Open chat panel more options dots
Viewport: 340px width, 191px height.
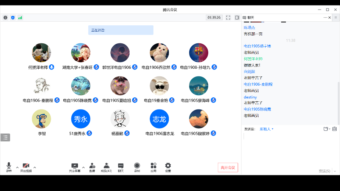pyautogui.click(x=325, y=18)
